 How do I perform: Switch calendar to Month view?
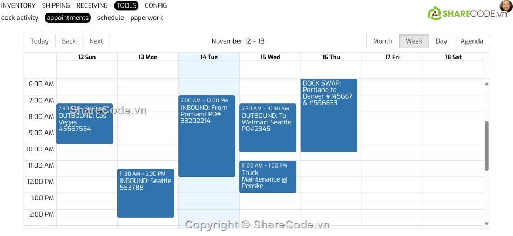click(382, 41)
